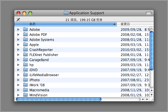Click the Adobe Systems folder icon
Viewport: 168px width, 112px height.
(x=25, y=39)
